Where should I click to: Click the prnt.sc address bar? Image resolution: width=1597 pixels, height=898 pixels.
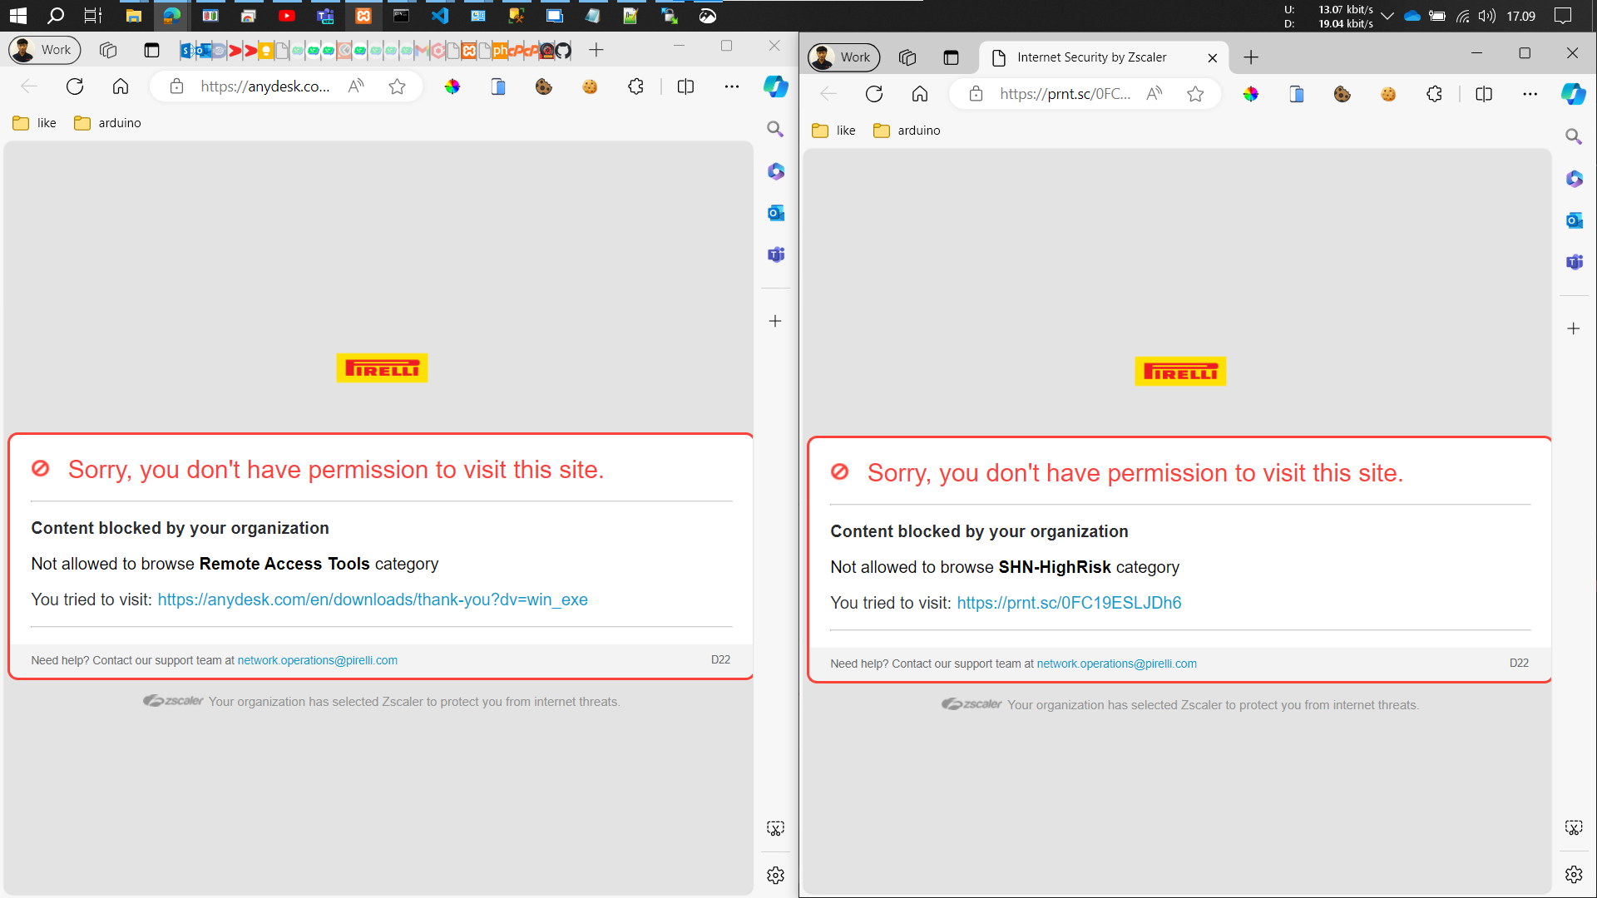point(1065,94)
